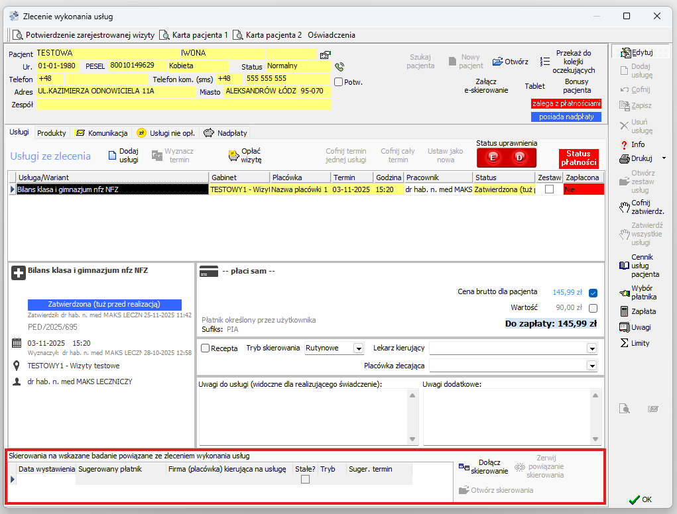The height and width of the screenshot is (514, 677).
Task: Open the Lekarz kierujący dropdown
Action: click(x=591, y=348)
